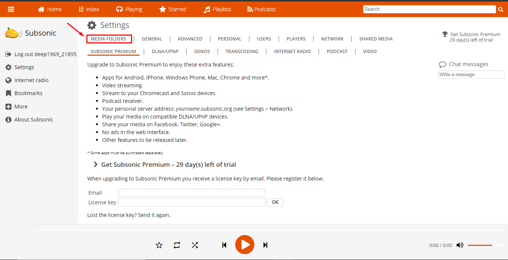Click the Send it again link
This screenshot has height=260, width=508.
point(154,215)
